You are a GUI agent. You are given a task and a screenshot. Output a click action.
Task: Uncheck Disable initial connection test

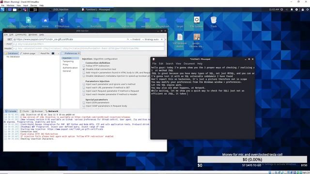84,69
